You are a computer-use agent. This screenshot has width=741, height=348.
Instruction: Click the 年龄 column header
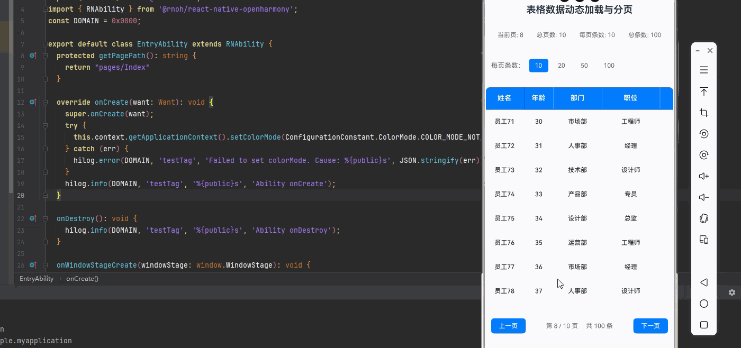click(538, 98)
